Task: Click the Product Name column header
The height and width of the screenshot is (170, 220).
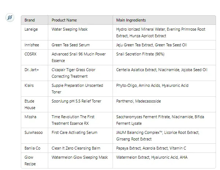Action: point(64,20)
